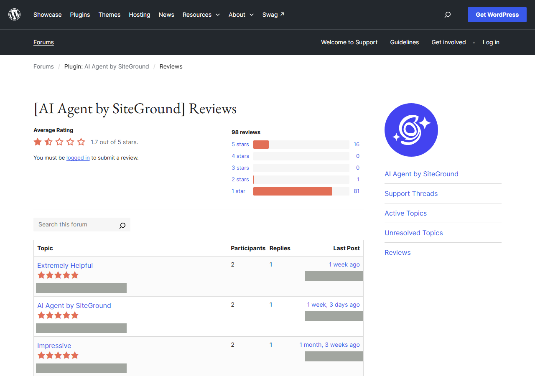Open the Plugins menu item
535x376 pixels.
(x=80, y=15)
